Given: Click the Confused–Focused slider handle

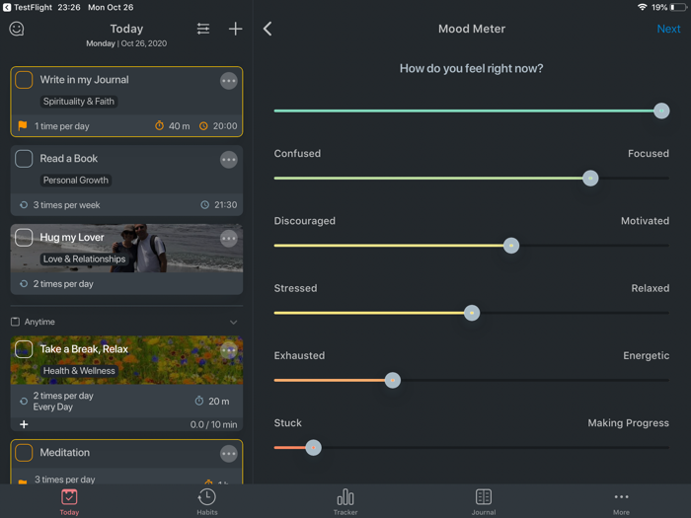Looking at the screenshot, I should 590,178.
